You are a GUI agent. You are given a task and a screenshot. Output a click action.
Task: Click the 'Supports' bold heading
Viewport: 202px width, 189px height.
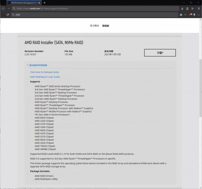[x=35, y=82]
